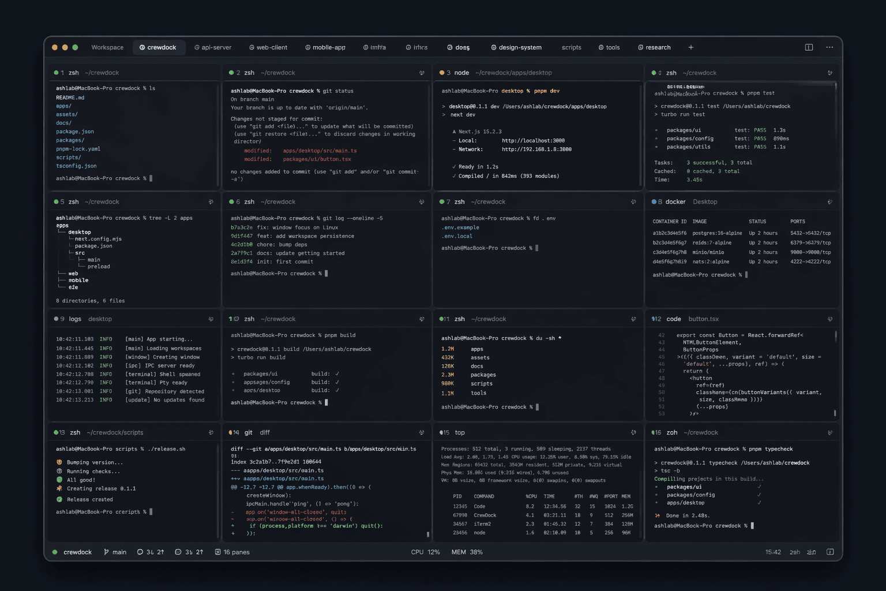This screenshot has width=886, height=591.
Task: Click the options icon on pane 5 tree
Action: (211, 202)
